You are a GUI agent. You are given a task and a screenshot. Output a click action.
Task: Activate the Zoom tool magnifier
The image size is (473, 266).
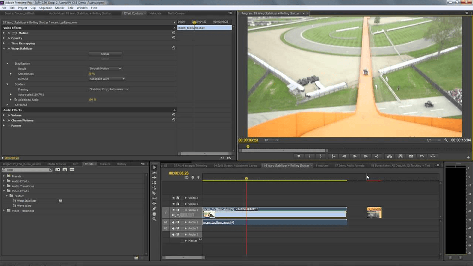pos(154,219)
